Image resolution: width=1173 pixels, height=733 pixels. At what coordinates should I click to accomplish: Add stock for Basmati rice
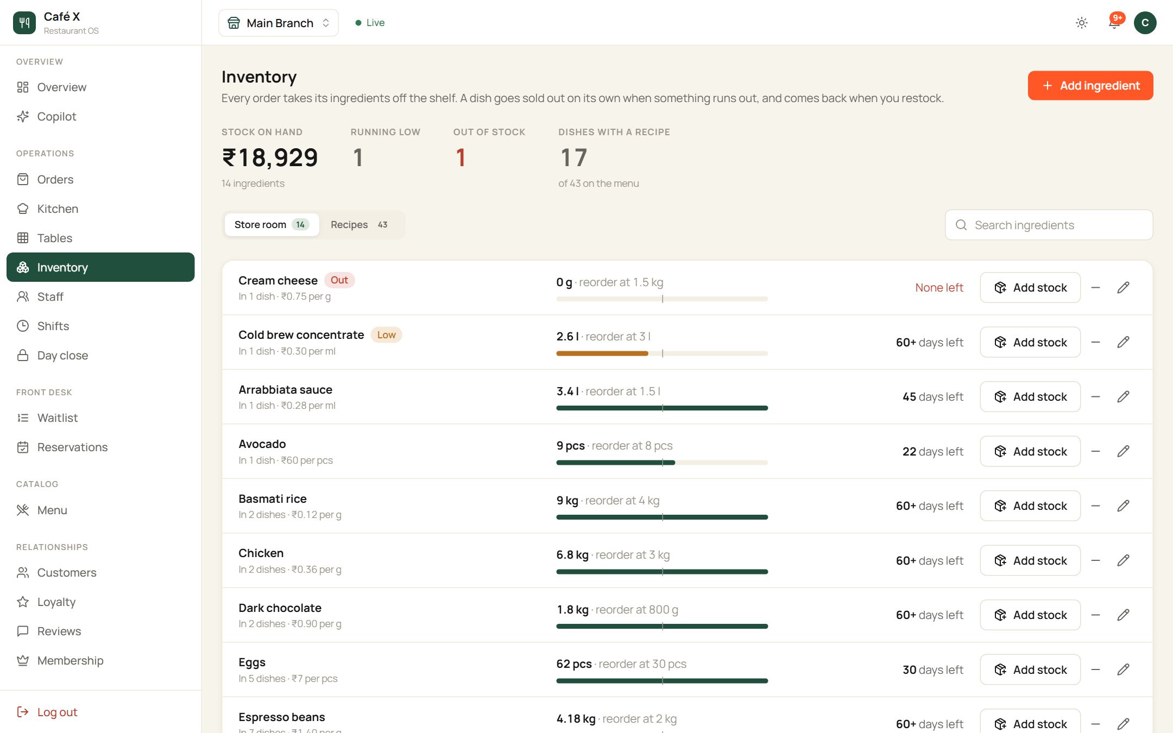(1030, 505)
